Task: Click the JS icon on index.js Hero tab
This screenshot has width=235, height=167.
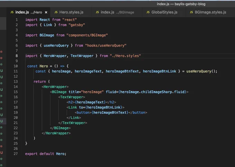Action: (x=12, y=12)
